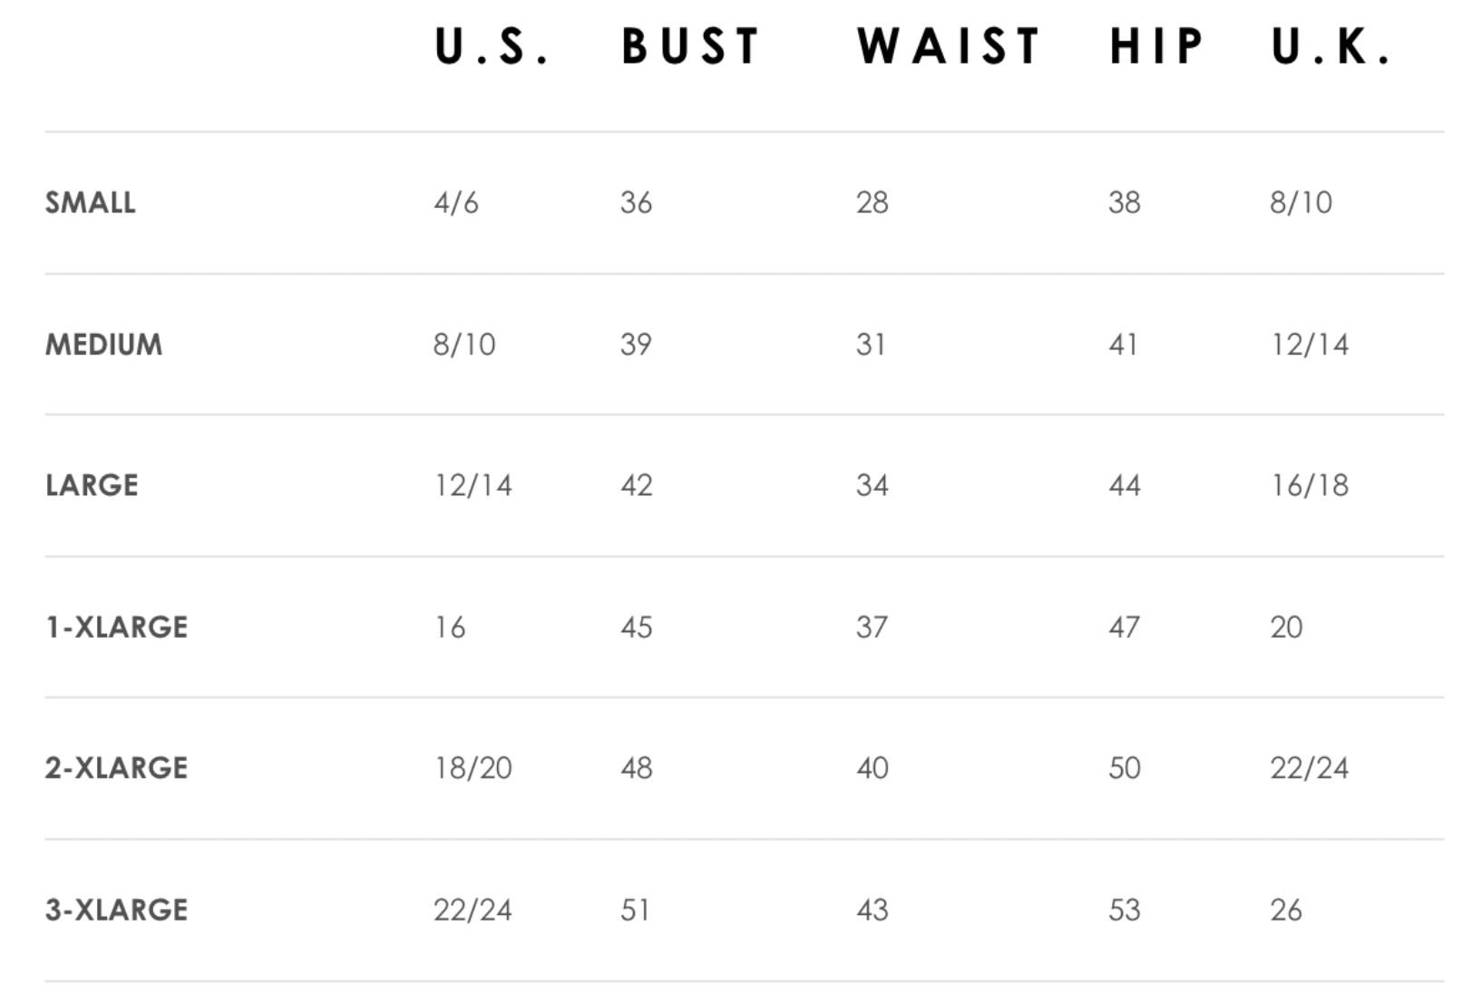Click the 2-XLarge waist value 40
1471x1005 pixels.
(872, 768)
